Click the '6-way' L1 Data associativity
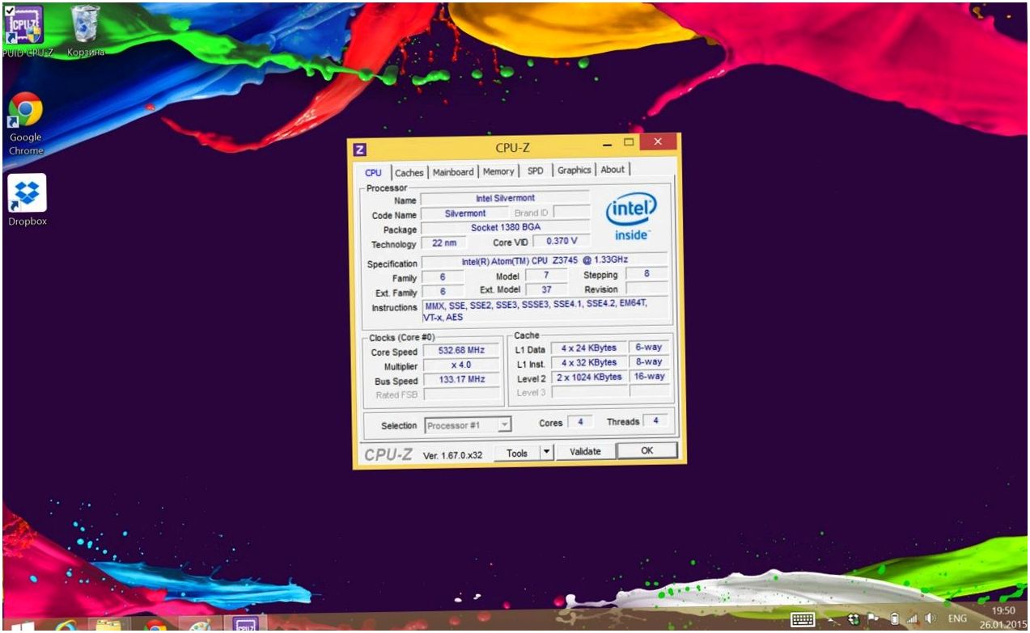The width and height of the screenshot is (1030, 633). [649, 348]
